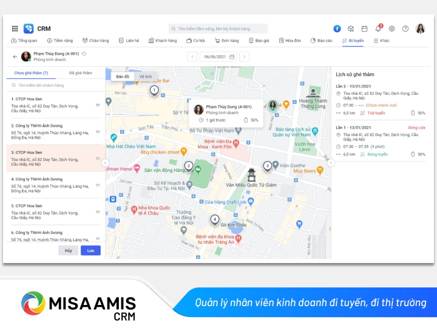Image resolution: width=437 pixels, height=328 pixels.
Task: Select highlighted customer 3. CTCP Hoa Sen
Action: point(56,158)
